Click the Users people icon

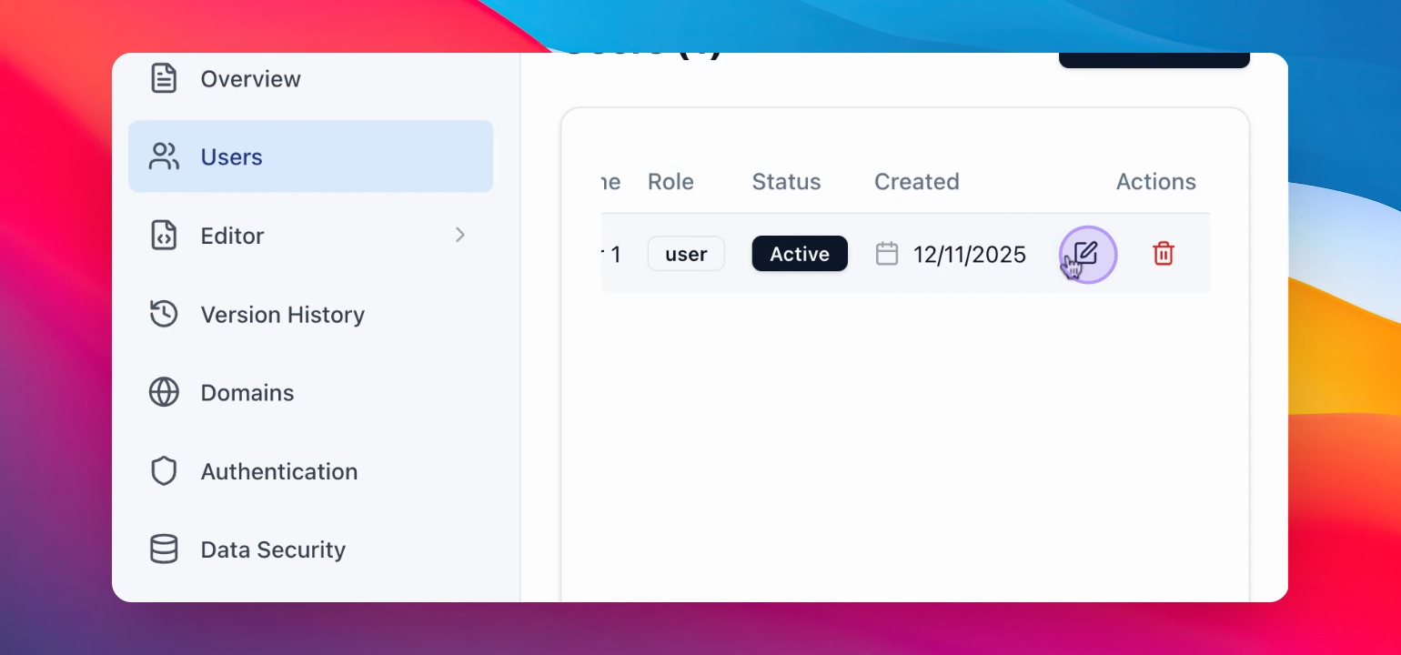tap(164, 156)
